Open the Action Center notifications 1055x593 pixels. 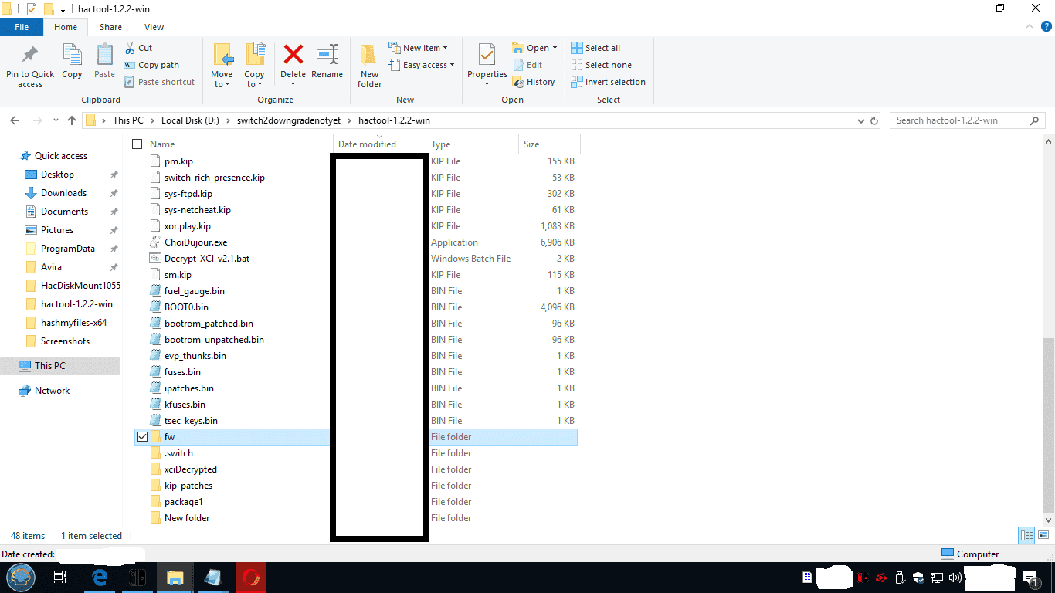[1030, 577]
